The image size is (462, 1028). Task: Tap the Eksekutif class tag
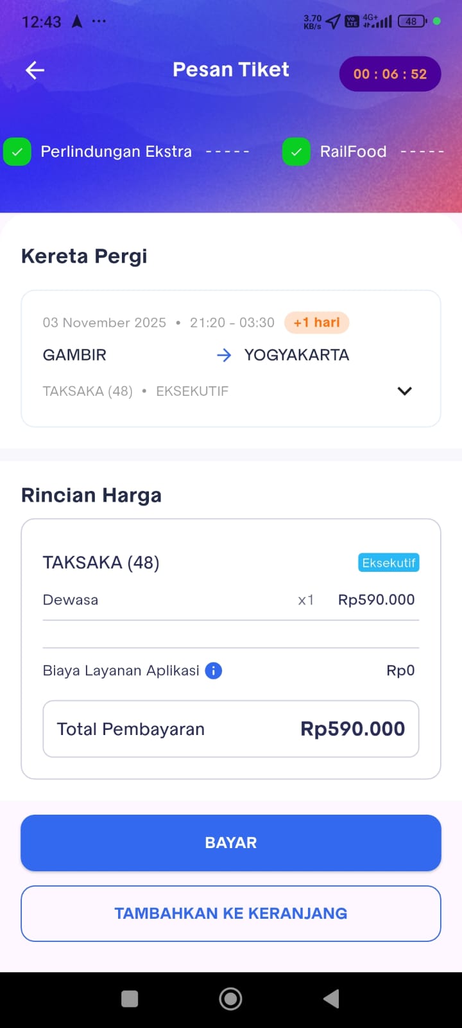pos(388,563)
